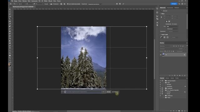Open the search icon at top right
Screen dimensions: 200x112
tap(179, 4)
